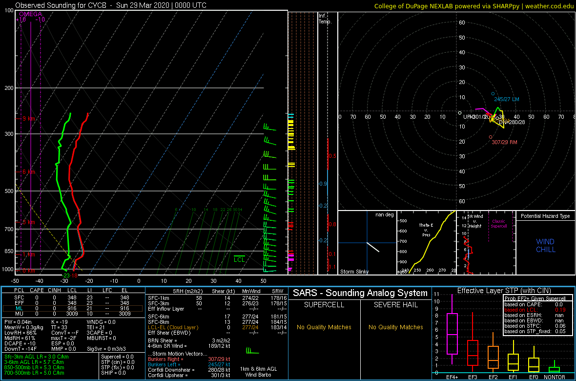Click the Corfidi Upshear line
The height and width of the screenshot is (381, 576).
tap(189, 375)
